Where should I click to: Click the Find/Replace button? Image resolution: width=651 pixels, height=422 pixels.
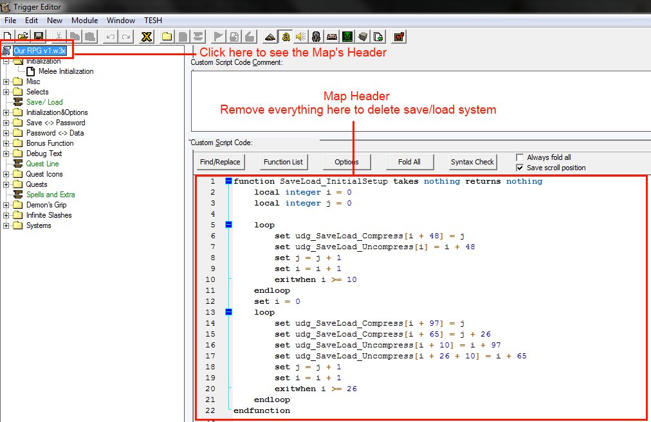tap(220, 162)
